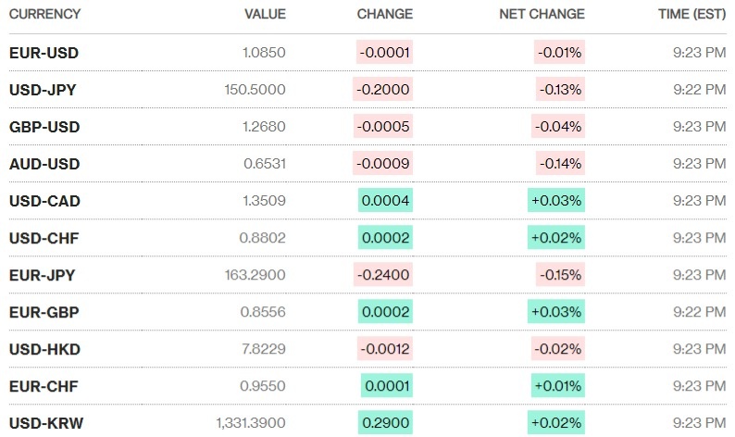Screen dimensions: 735x437
Task: Click the red -0.2400 change cell
Action: click(x=382, y=275)
